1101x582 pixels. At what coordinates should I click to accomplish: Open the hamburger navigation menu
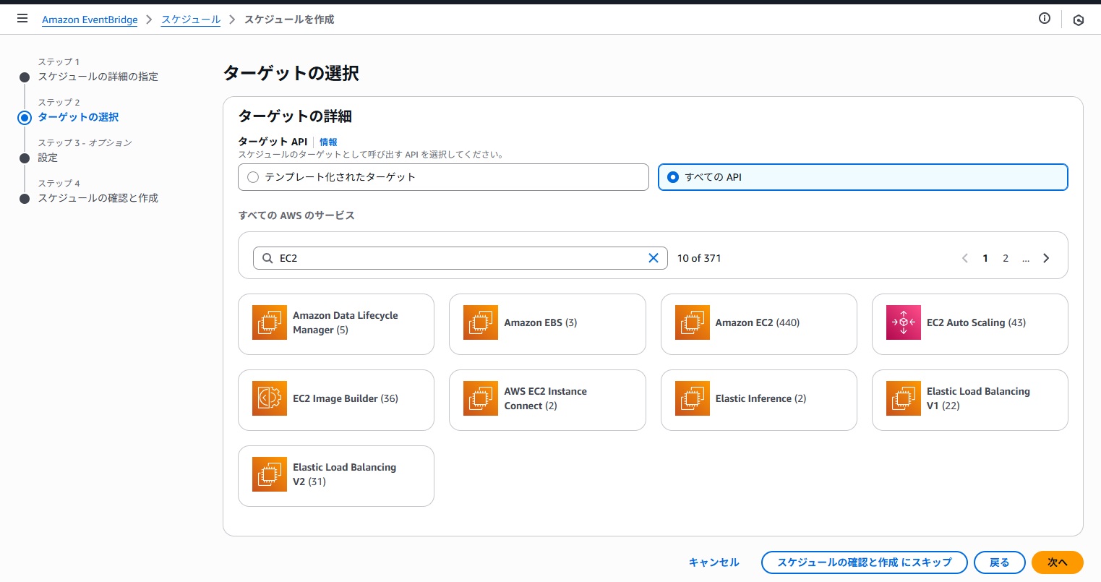22,19
